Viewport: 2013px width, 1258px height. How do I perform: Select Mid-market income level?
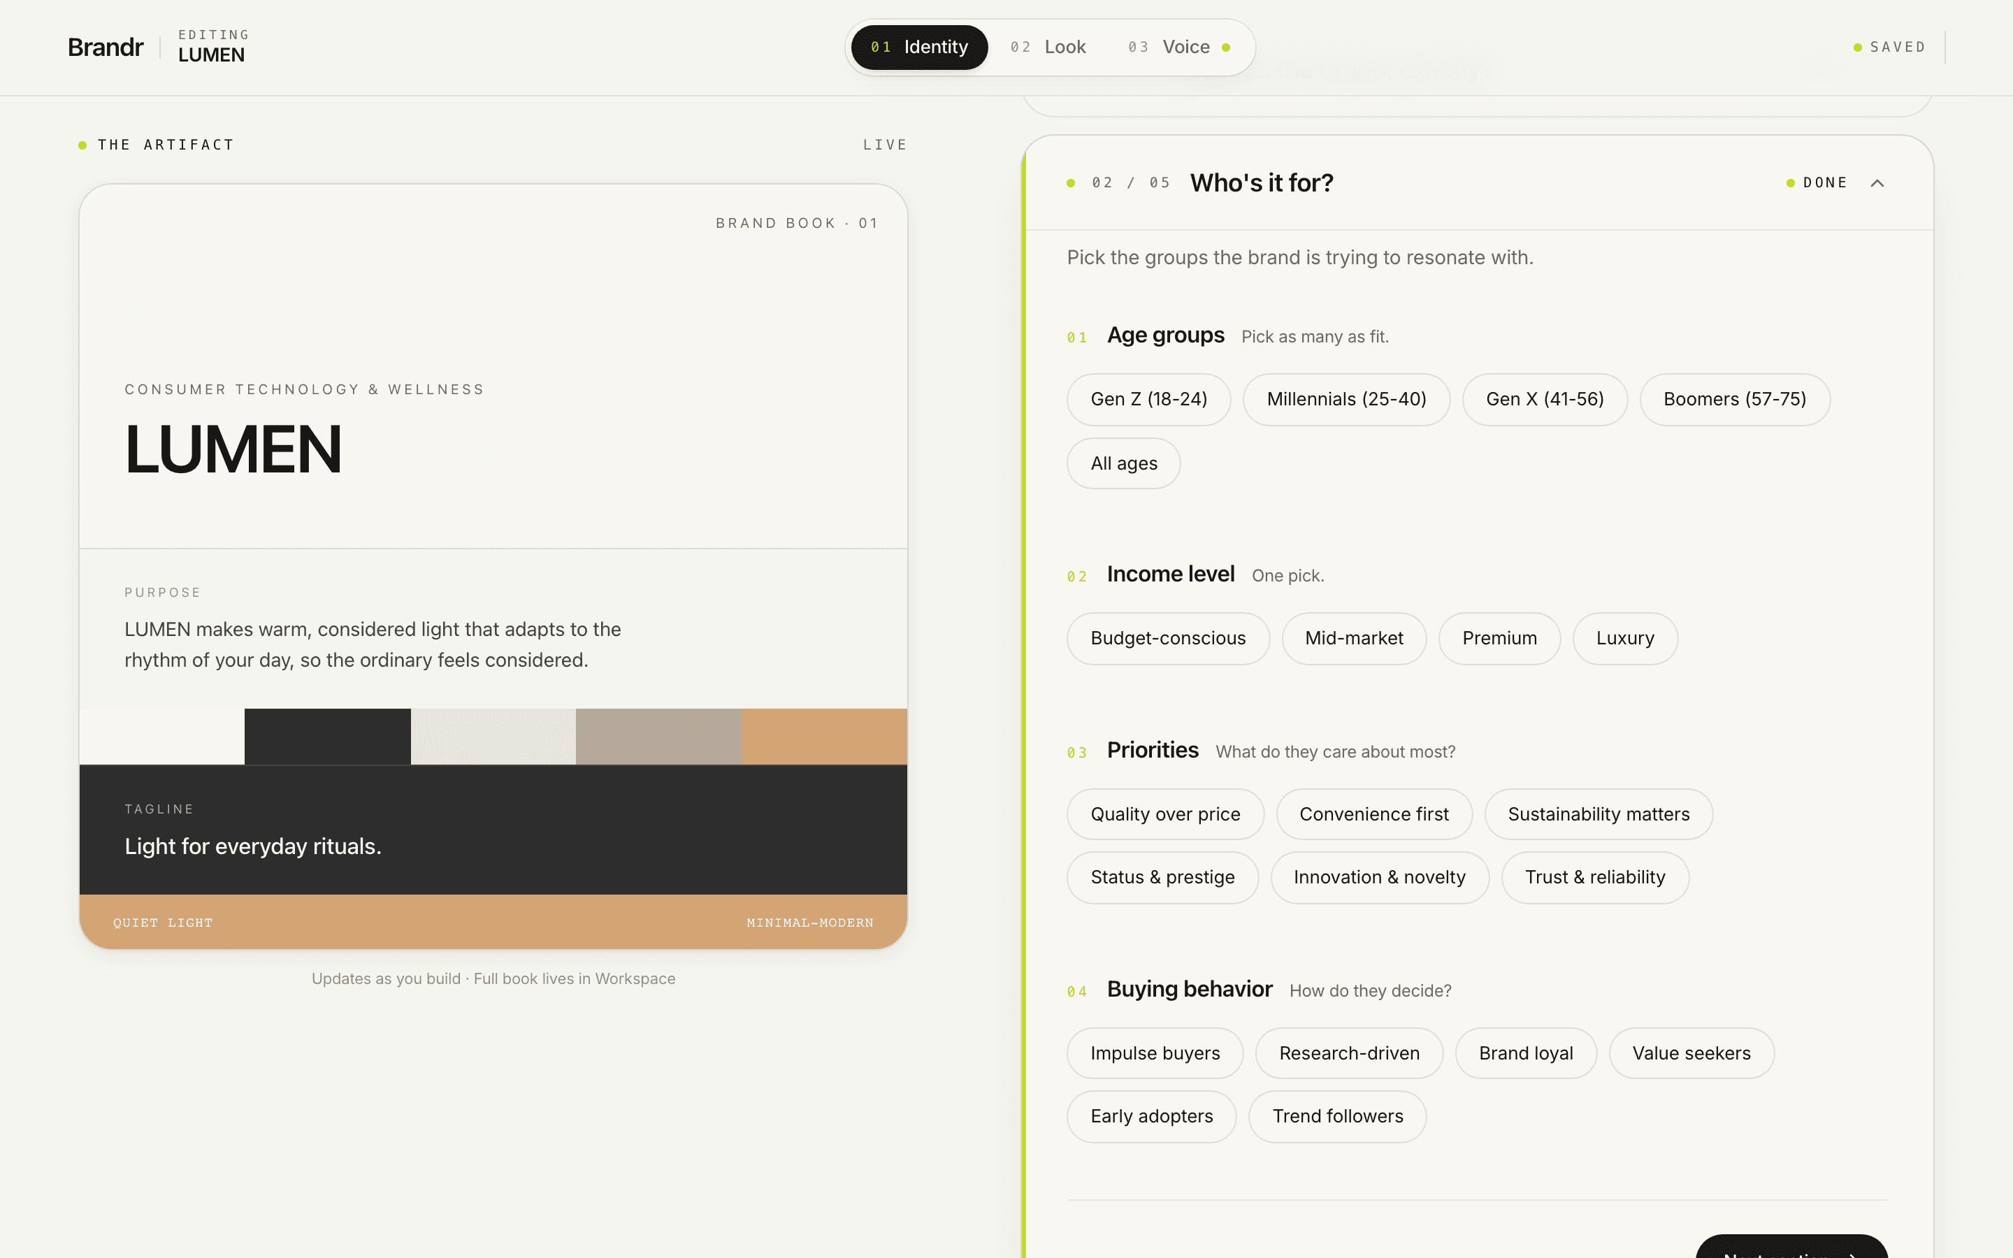[x=1353, y=638]
